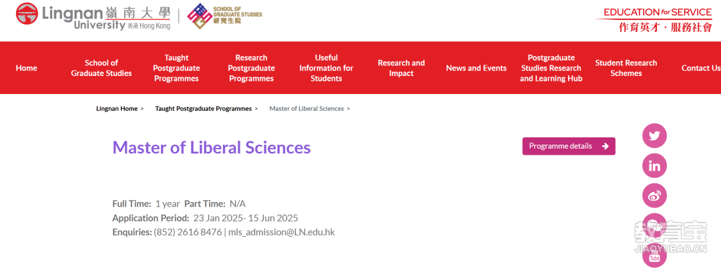Click the Programme details button

569,146
